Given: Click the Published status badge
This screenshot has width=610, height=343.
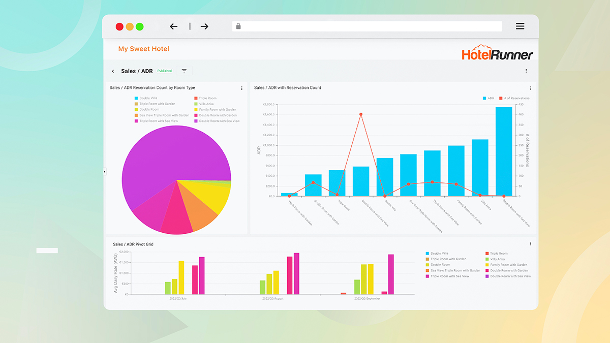Looking at the screenshot, I should point(164,71).
